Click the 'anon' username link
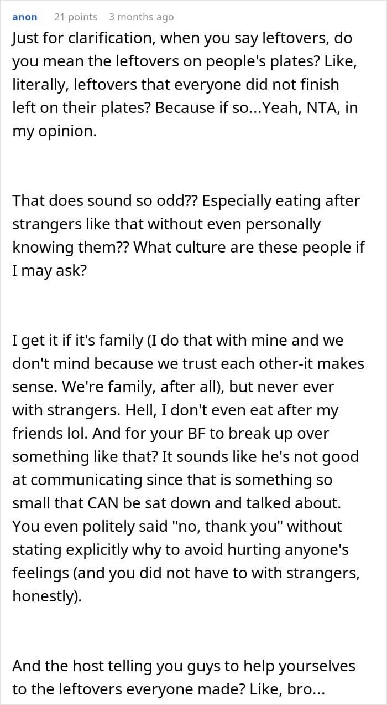 coord(25,17)
